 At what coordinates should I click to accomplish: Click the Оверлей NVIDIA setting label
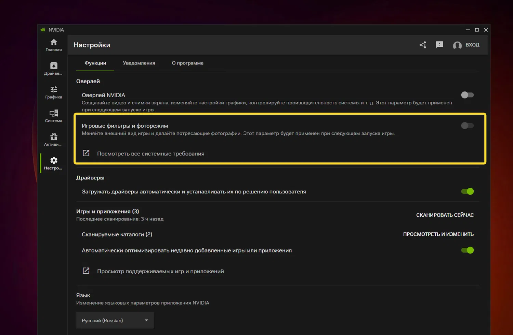103,95
